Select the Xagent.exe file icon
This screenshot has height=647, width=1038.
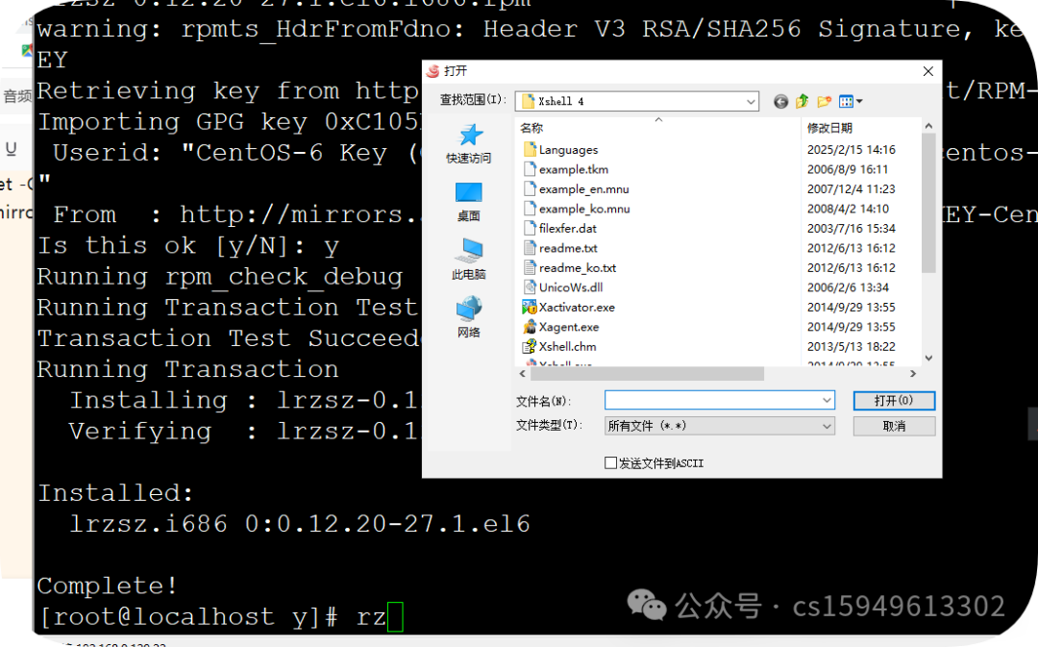tap(530, 327)
